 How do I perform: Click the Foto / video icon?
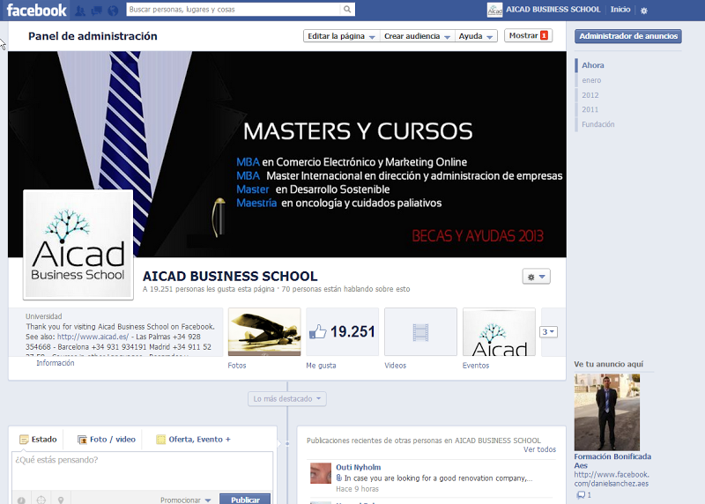click(82, 440)
